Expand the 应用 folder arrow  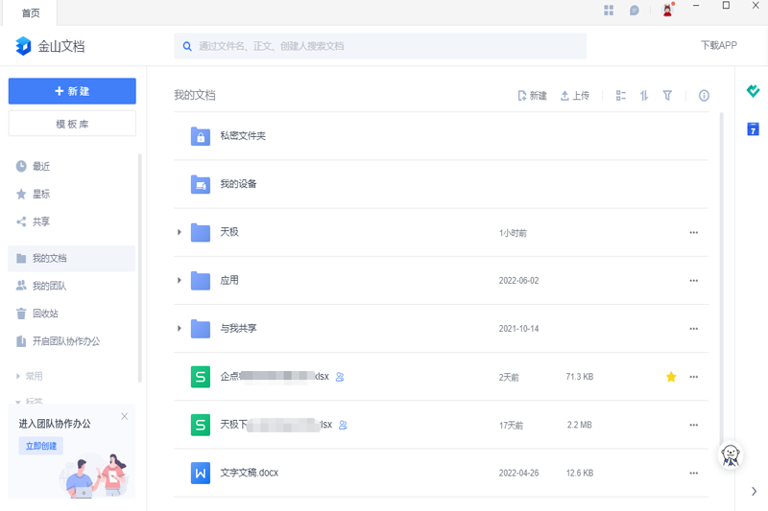click(180, 280)
